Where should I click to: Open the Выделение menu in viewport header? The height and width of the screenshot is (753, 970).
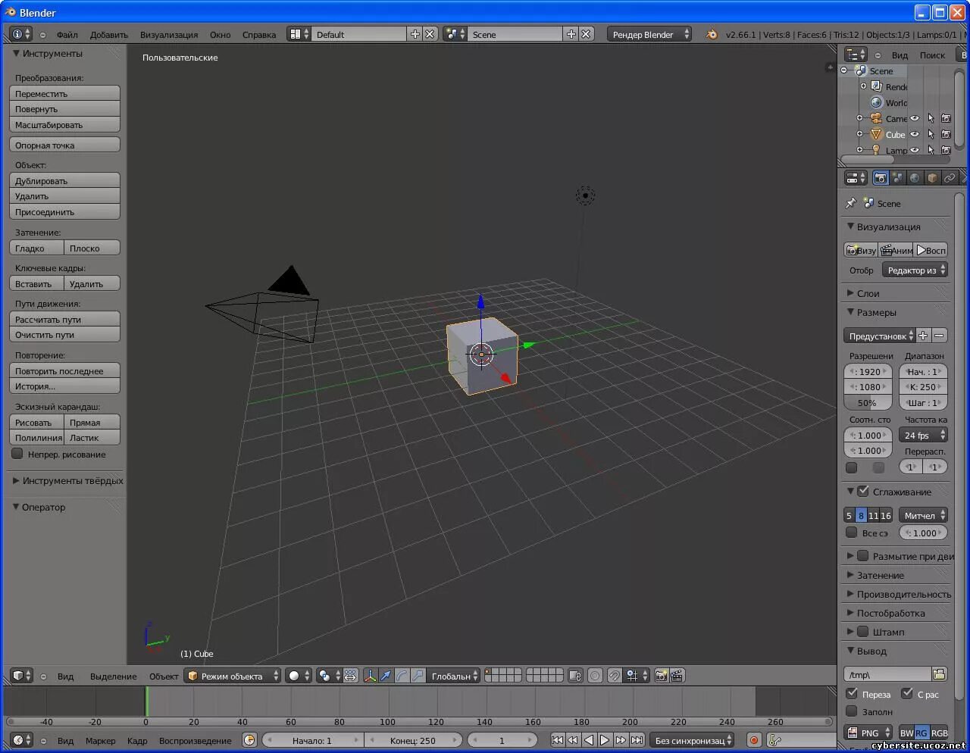tap(114, 676)
